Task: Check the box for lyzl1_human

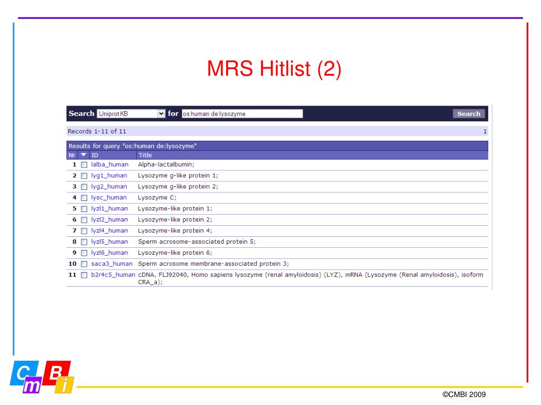Action: [84, 209]
